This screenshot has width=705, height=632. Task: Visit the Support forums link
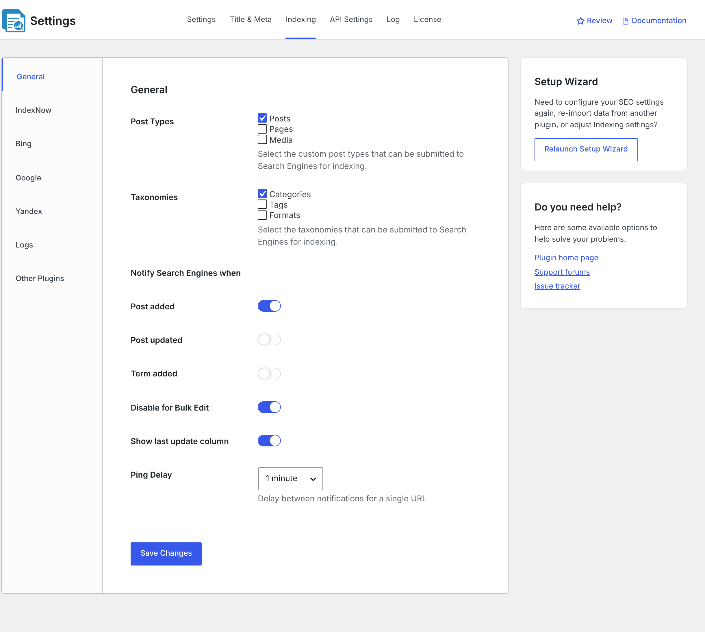(562, 272)
